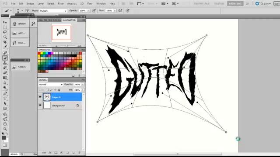Viewport: 280px width, 157px height.
Task: Click the foreground color swatch
Action: [4, 138]
